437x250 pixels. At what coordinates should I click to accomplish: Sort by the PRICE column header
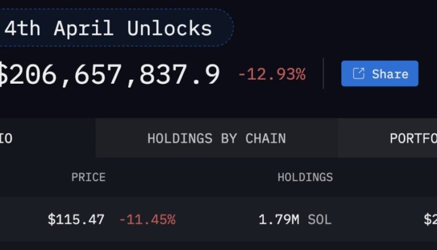[x=89, y=177]
